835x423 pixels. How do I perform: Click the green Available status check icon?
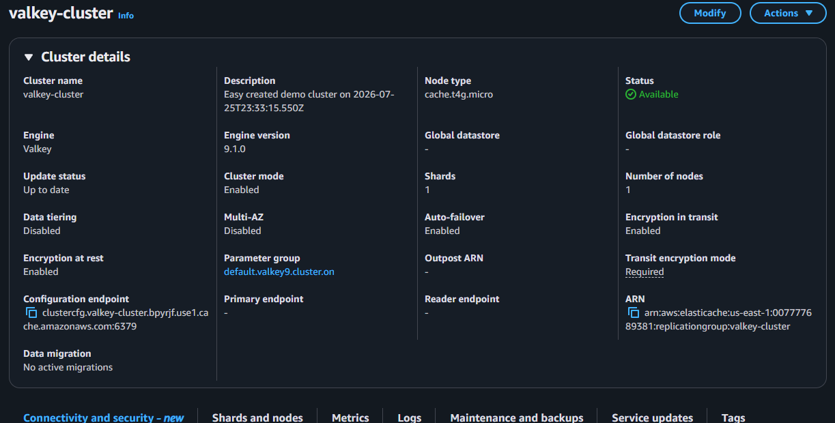pos(631,94)
